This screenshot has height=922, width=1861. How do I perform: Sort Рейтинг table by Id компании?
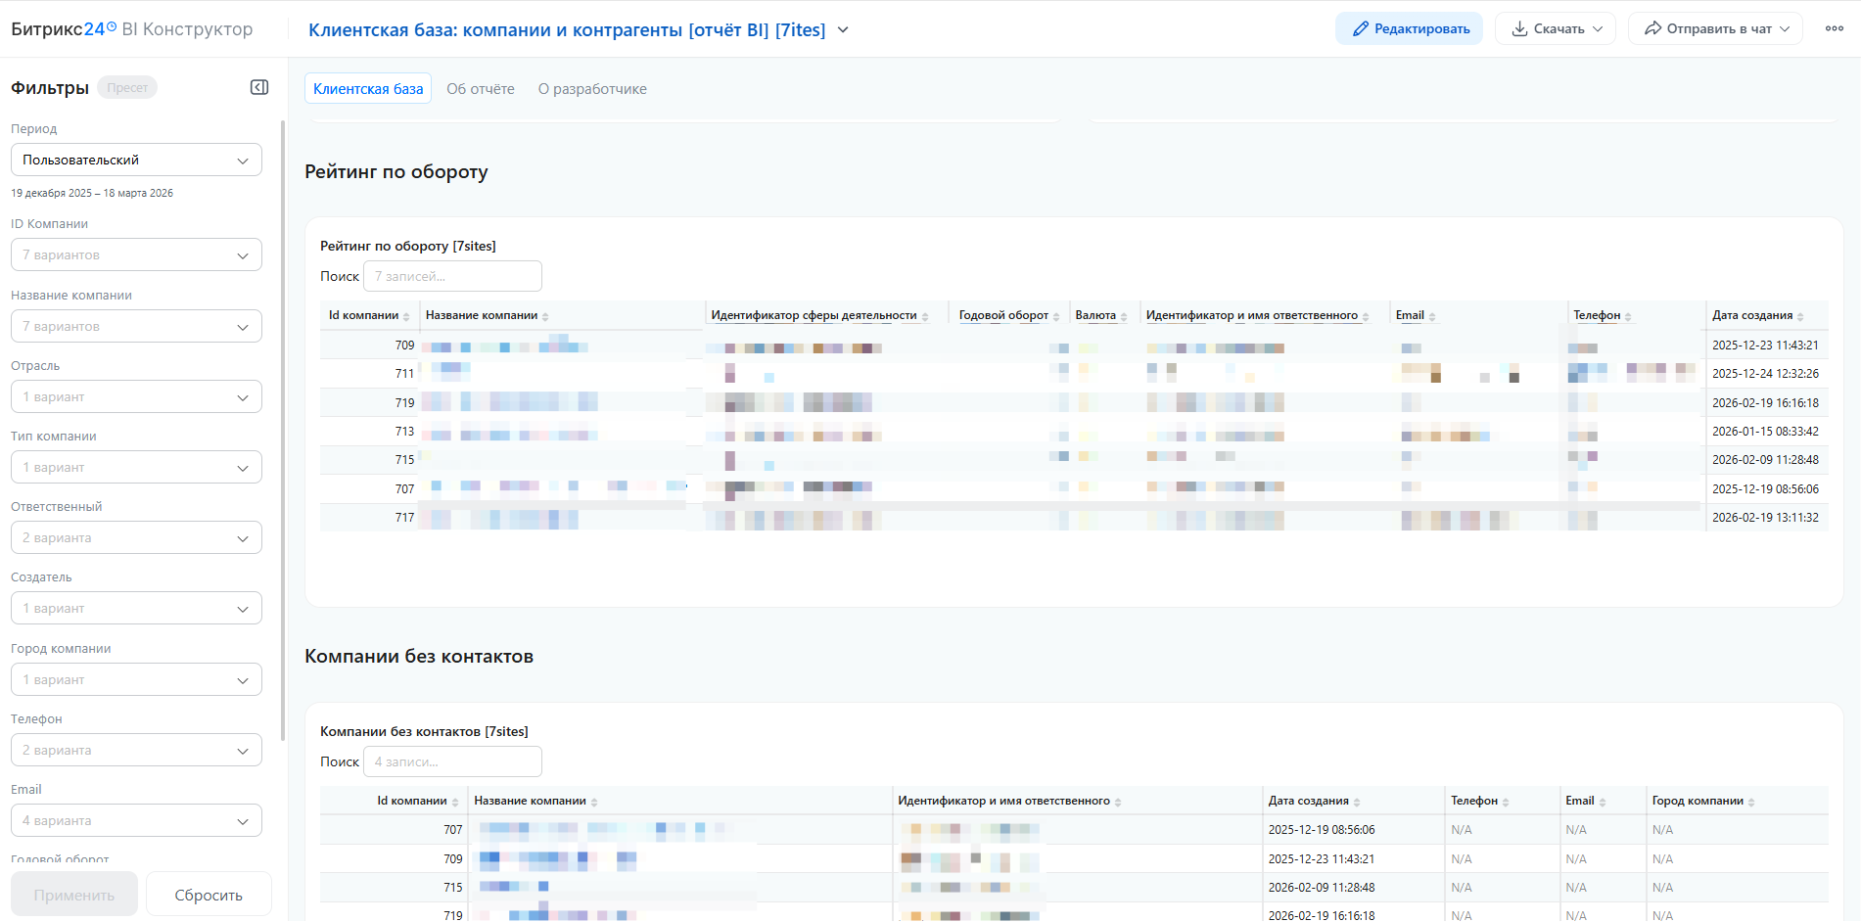click(406, 317)
